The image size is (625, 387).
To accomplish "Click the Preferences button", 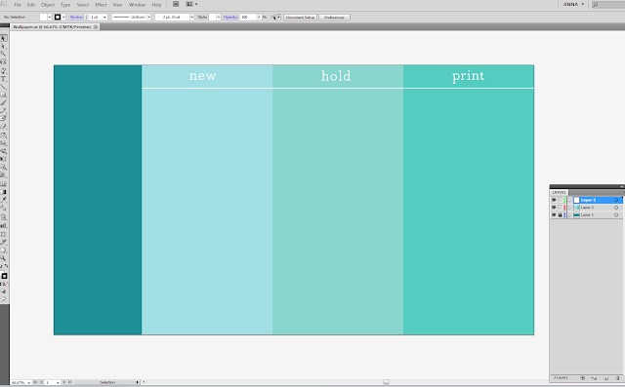I will (x=334, y=18).
